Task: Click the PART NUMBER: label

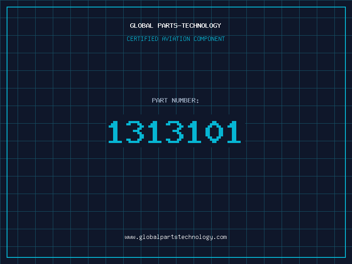Action: pyautogui.click(x=176, y=100)
